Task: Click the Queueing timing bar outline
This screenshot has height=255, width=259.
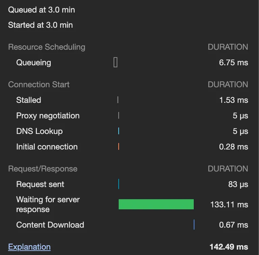Action: click(116, 62)
